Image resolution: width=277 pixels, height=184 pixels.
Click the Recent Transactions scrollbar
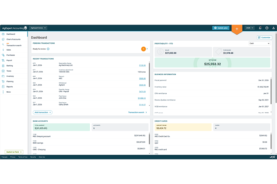pyautogui.click(x=149, y=75)
